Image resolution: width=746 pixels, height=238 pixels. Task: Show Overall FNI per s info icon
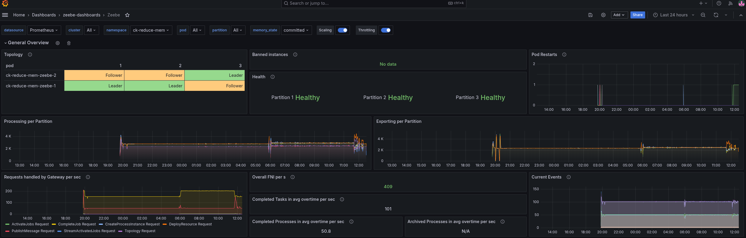point(292,177)
